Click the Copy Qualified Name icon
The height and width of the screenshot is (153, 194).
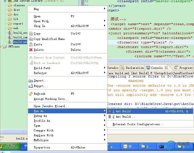pyautogui.click(x=31, y=39)
